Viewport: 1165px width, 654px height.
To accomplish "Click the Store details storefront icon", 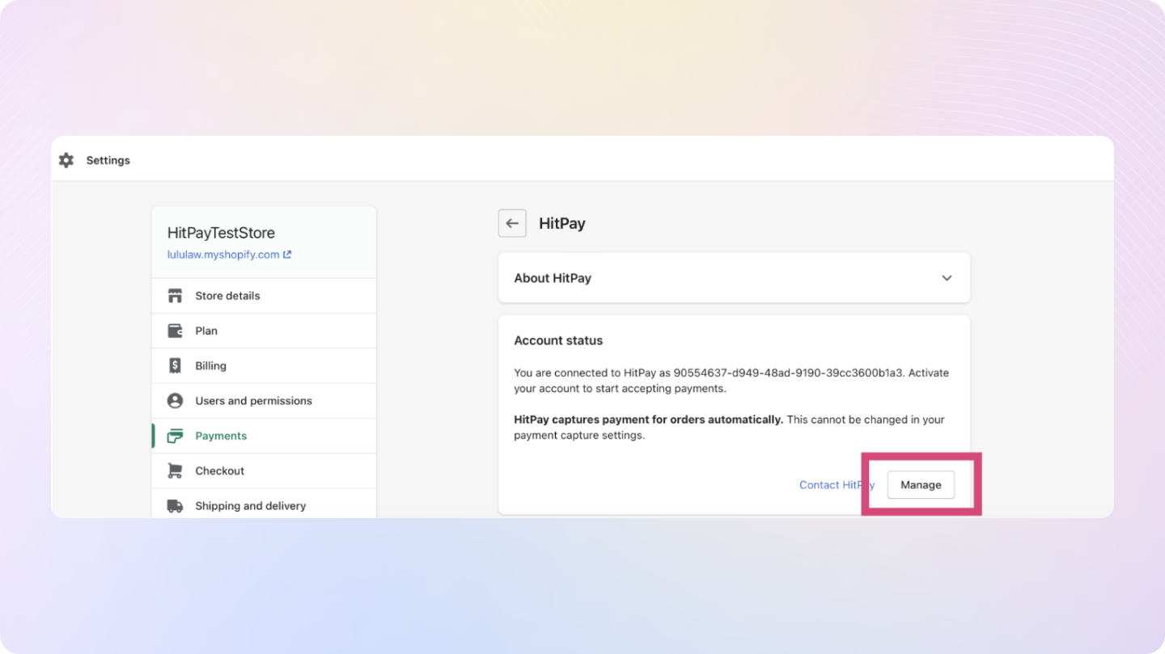I will point(175,296).
